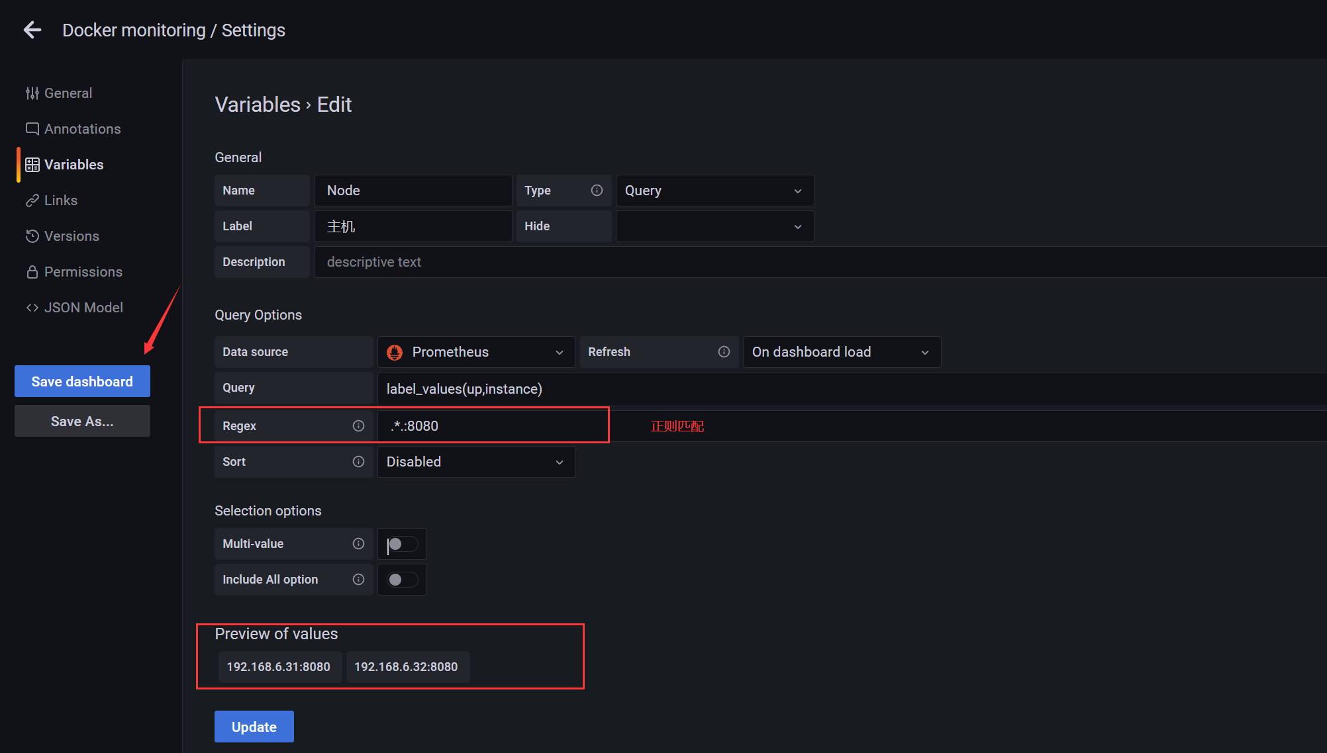The image size is (1327, 753).
Task: Click the JSON Model code brackets icon
Action: pyautogui.click(x=32, y=308)
